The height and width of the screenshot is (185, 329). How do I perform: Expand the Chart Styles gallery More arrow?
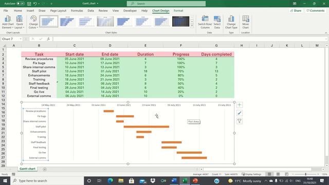[192, 26]
